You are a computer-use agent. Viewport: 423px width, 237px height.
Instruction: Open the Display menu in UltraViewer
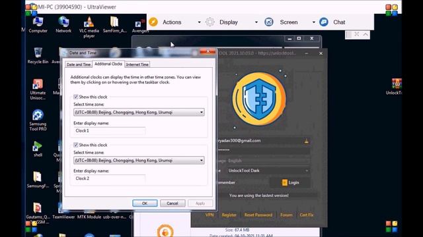[x=229, y=22]
